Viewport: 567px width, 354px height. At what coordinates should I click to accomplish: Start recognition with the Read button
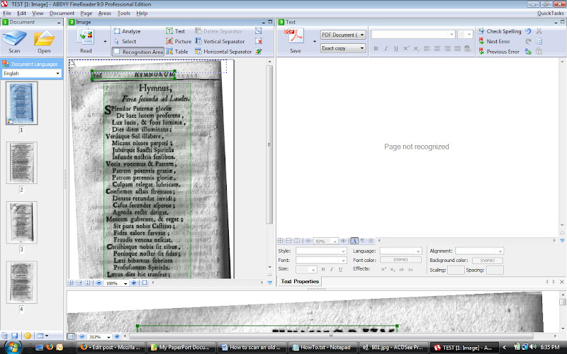click(86, 41)
